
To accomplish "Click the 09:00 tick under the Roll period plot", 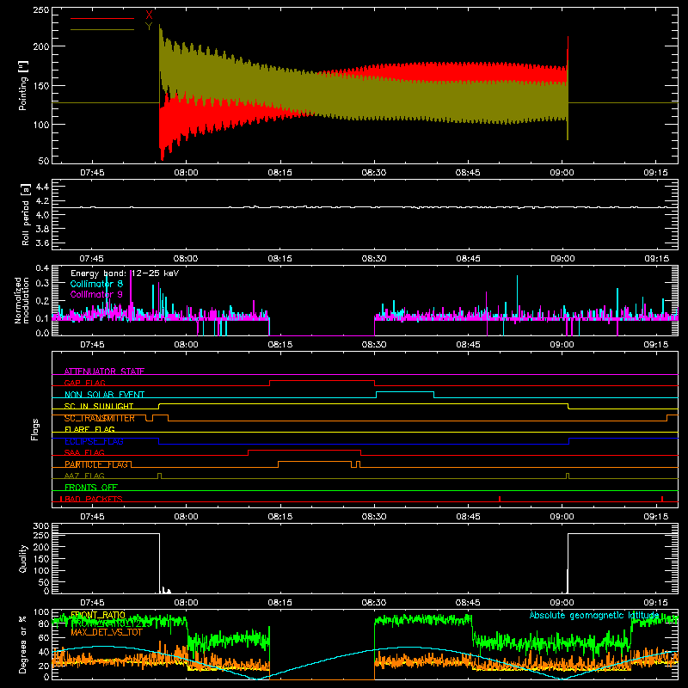I will point(562,259).
